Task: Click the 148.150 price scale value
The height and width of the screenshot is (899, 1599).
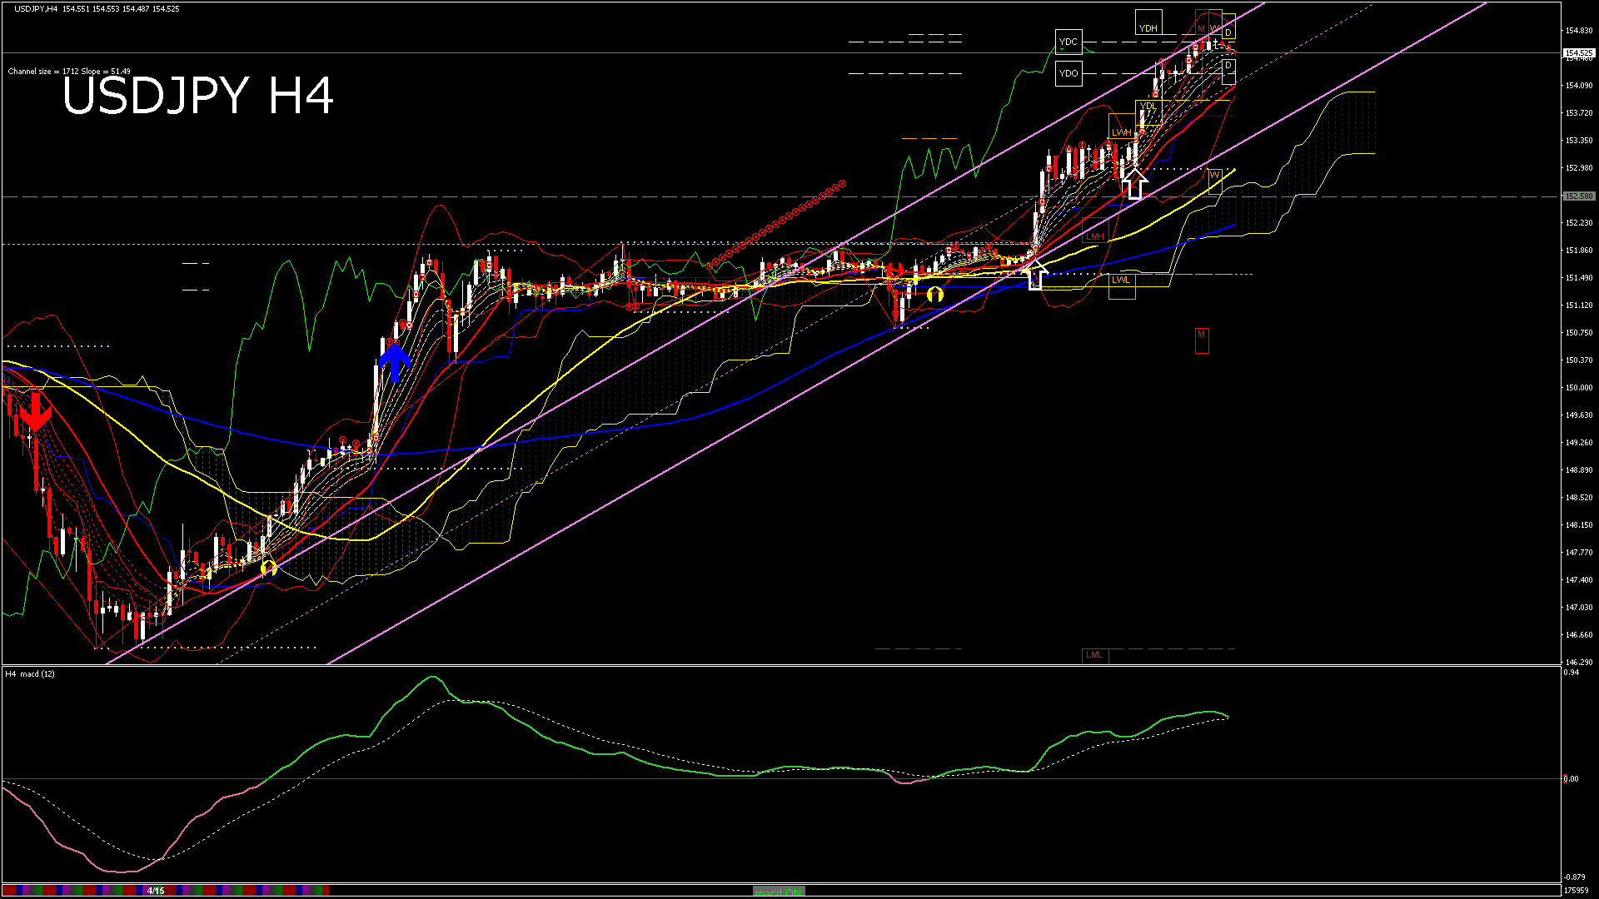Action: 1579,525
